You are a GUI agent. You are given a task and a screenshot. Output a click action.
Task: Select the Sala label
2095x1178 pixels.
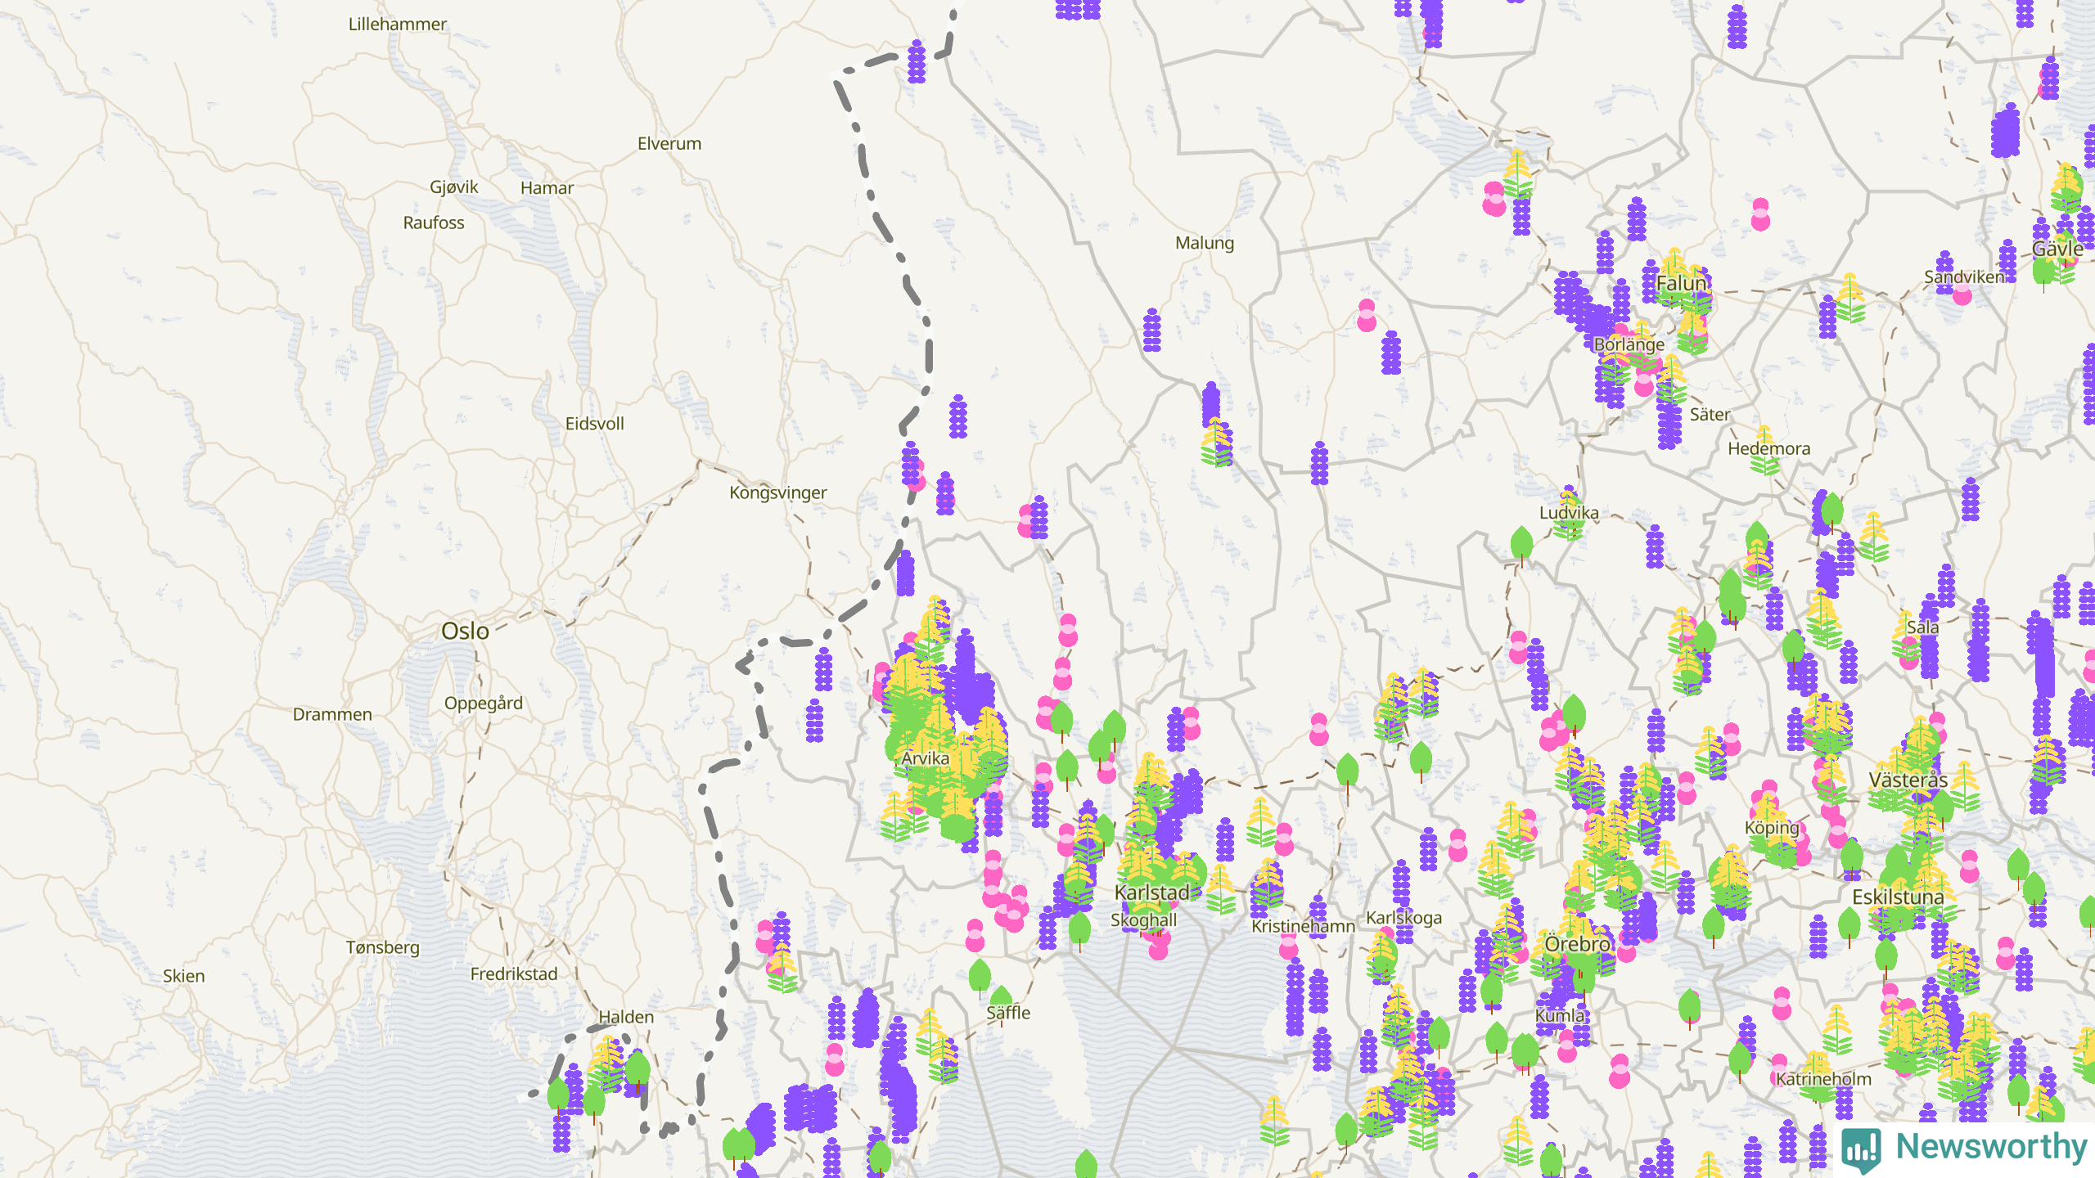pyautogui.click(x=1922, y=627)
